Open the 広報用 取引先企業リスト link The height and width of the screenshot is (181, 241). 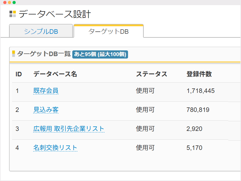[69, 129]
